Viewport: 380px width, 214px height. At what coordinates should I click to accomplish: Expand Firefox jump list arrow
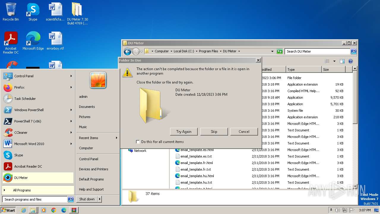[71, 87]
